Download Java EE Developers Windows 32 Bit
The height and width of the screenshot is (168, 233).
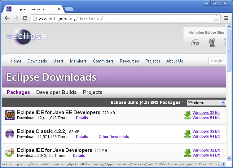point(206,113)
